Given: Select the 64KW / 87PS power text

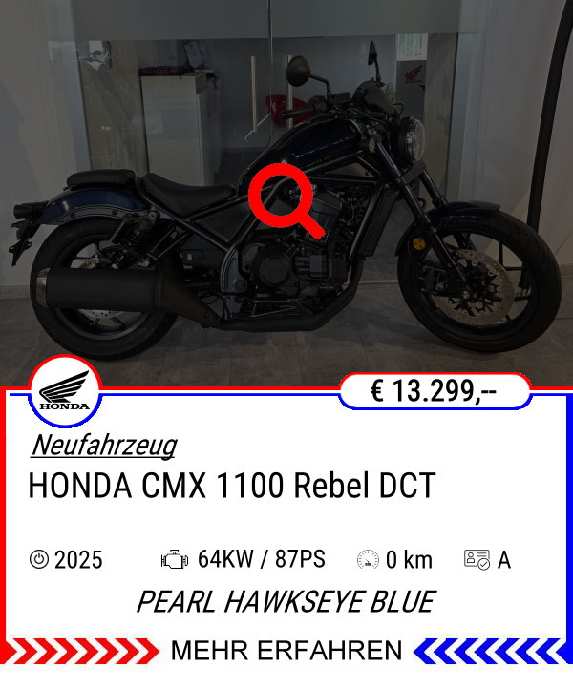Looking at the screenshot, I should click(x=262, y=559).
